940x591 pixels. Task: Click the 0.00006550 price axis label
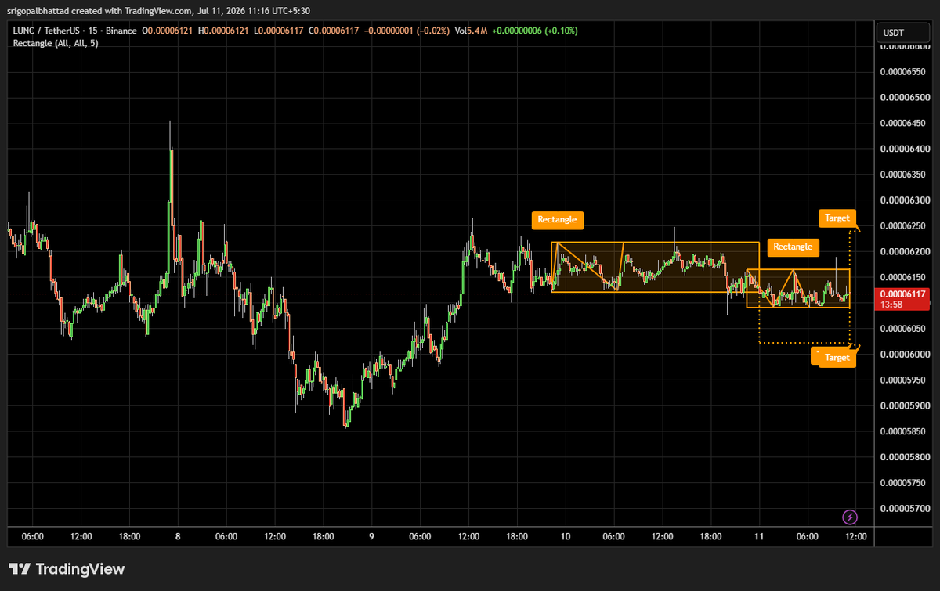tap(905, 72)
